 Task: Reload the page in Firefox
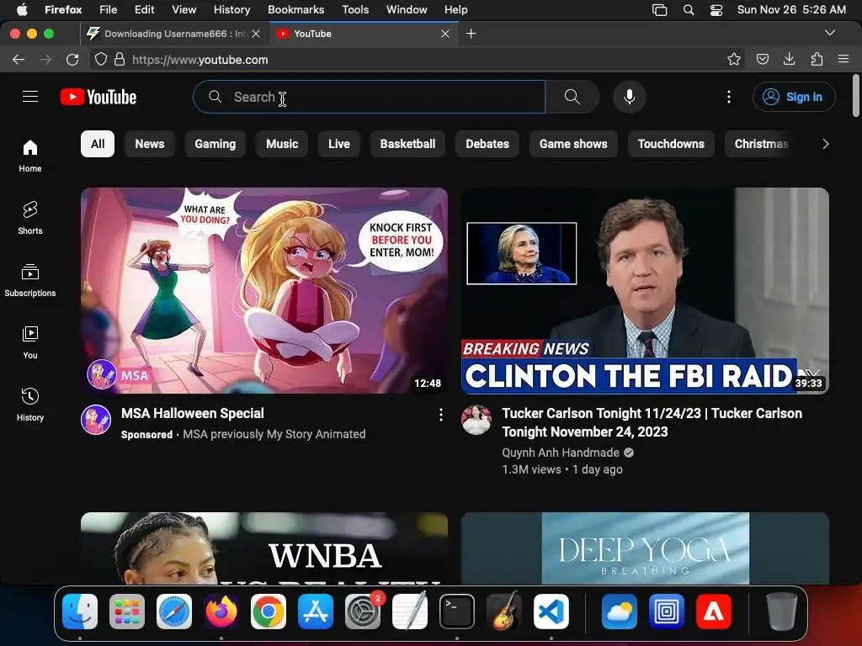pos(72,60)
